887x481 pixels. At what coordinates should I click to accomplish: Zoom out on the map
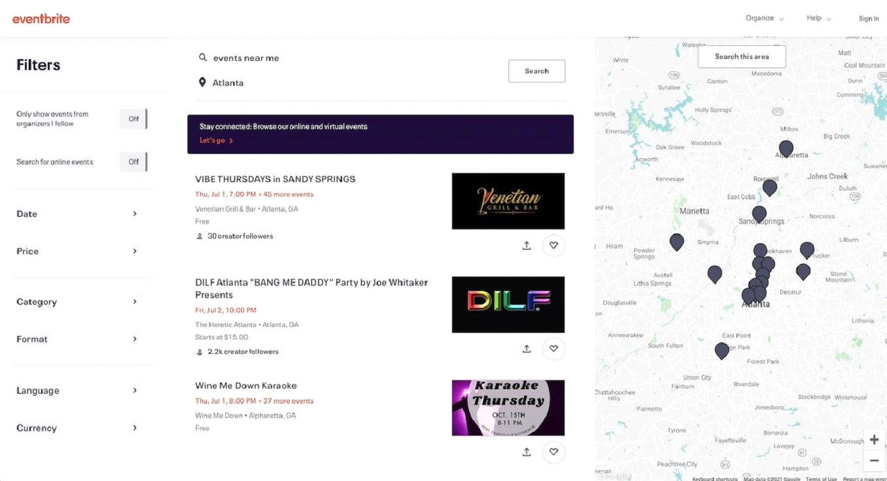point(874,461)
